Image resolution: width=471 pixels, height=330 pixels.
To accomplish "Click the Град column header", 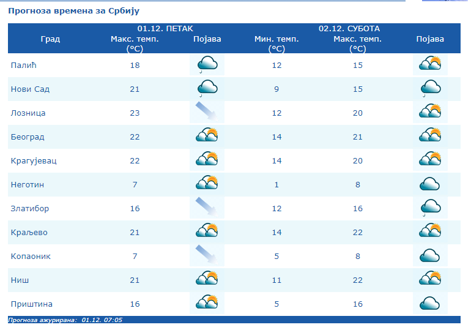I will click(x=50, y=39).
